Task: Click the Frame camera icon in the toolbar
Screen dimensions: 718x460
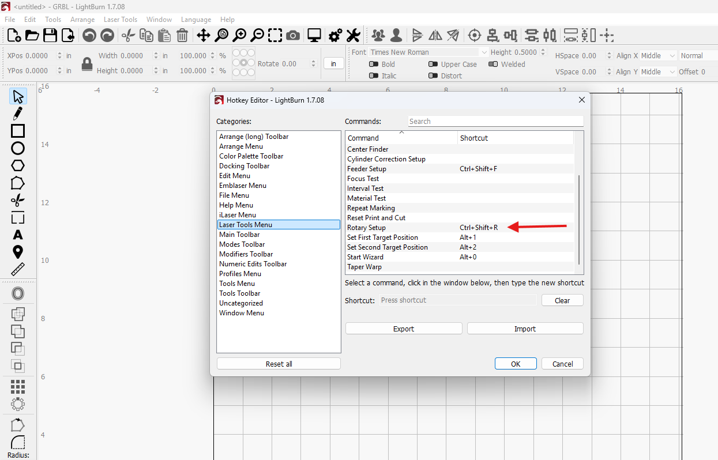Action: [x=293, y=35]
